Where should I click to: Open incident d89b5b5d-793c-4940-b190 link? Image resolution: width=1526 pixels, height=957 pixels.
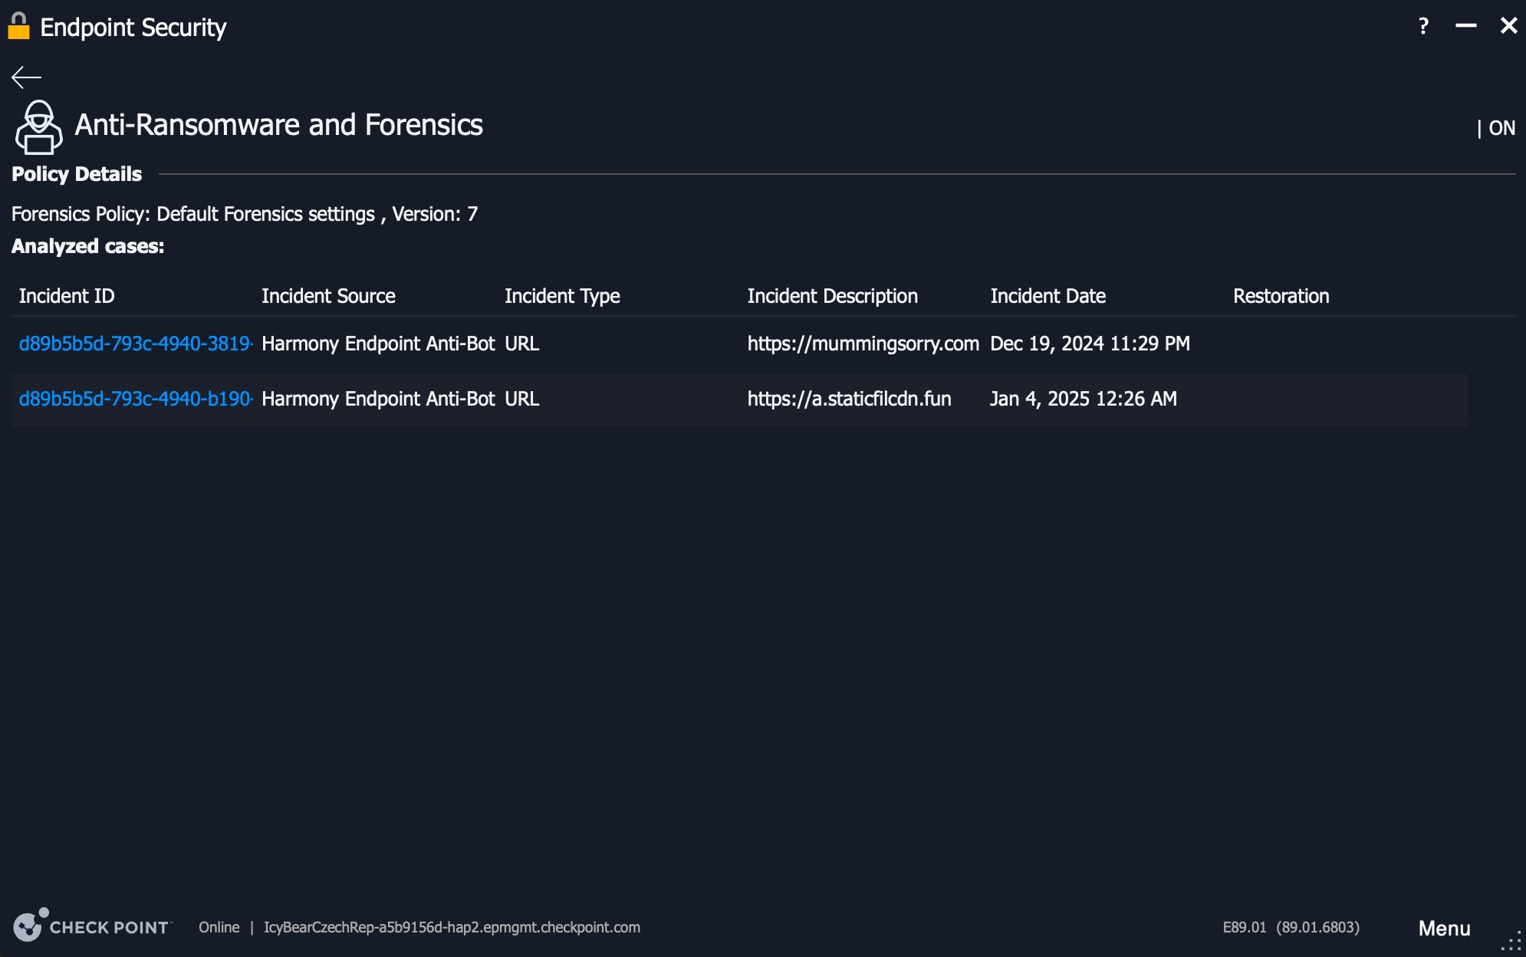point(136,399)
